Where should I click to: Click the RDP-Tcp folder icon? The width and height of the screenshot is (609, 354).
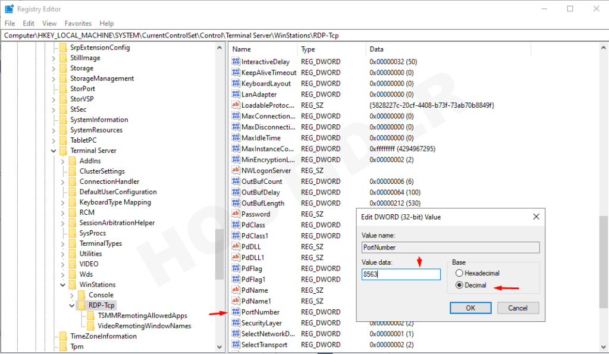pyautogui.click(x=81, y=305)
